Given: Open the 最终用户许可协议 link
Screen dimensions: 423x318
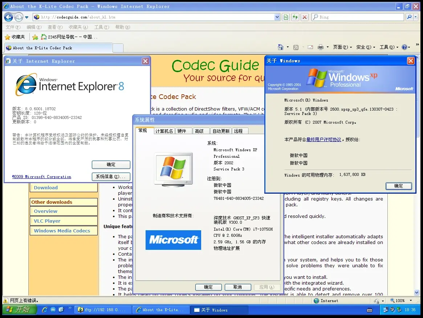Looking at the screenshot, I should coord(324,140).
